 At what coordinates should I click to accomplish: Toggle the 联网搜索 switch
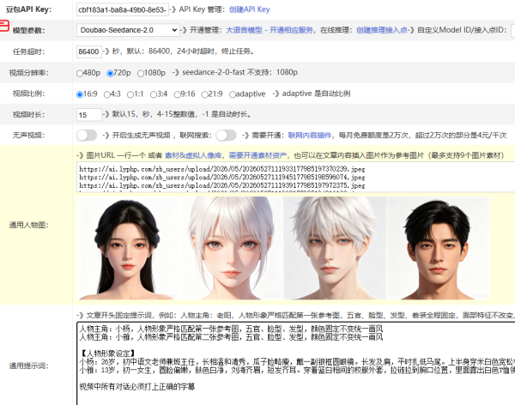coord(226,135)
